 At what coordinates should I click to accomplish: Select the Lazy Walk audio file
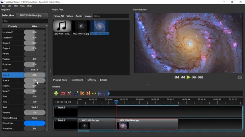[x=62, y=28]
